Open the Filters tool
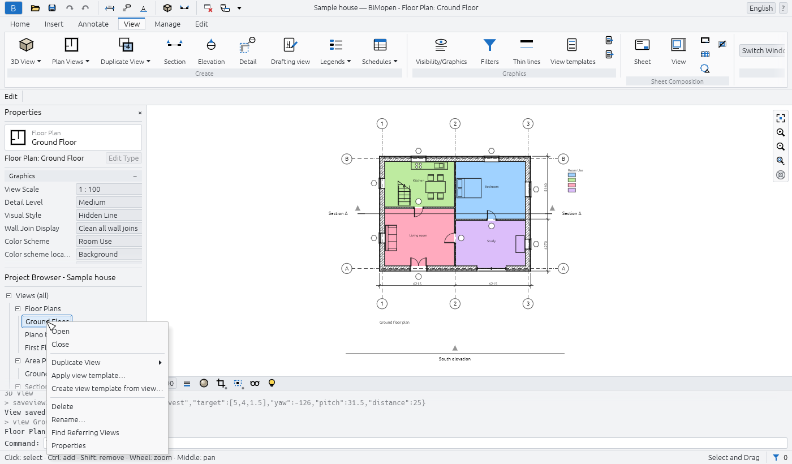 point(490,51)
